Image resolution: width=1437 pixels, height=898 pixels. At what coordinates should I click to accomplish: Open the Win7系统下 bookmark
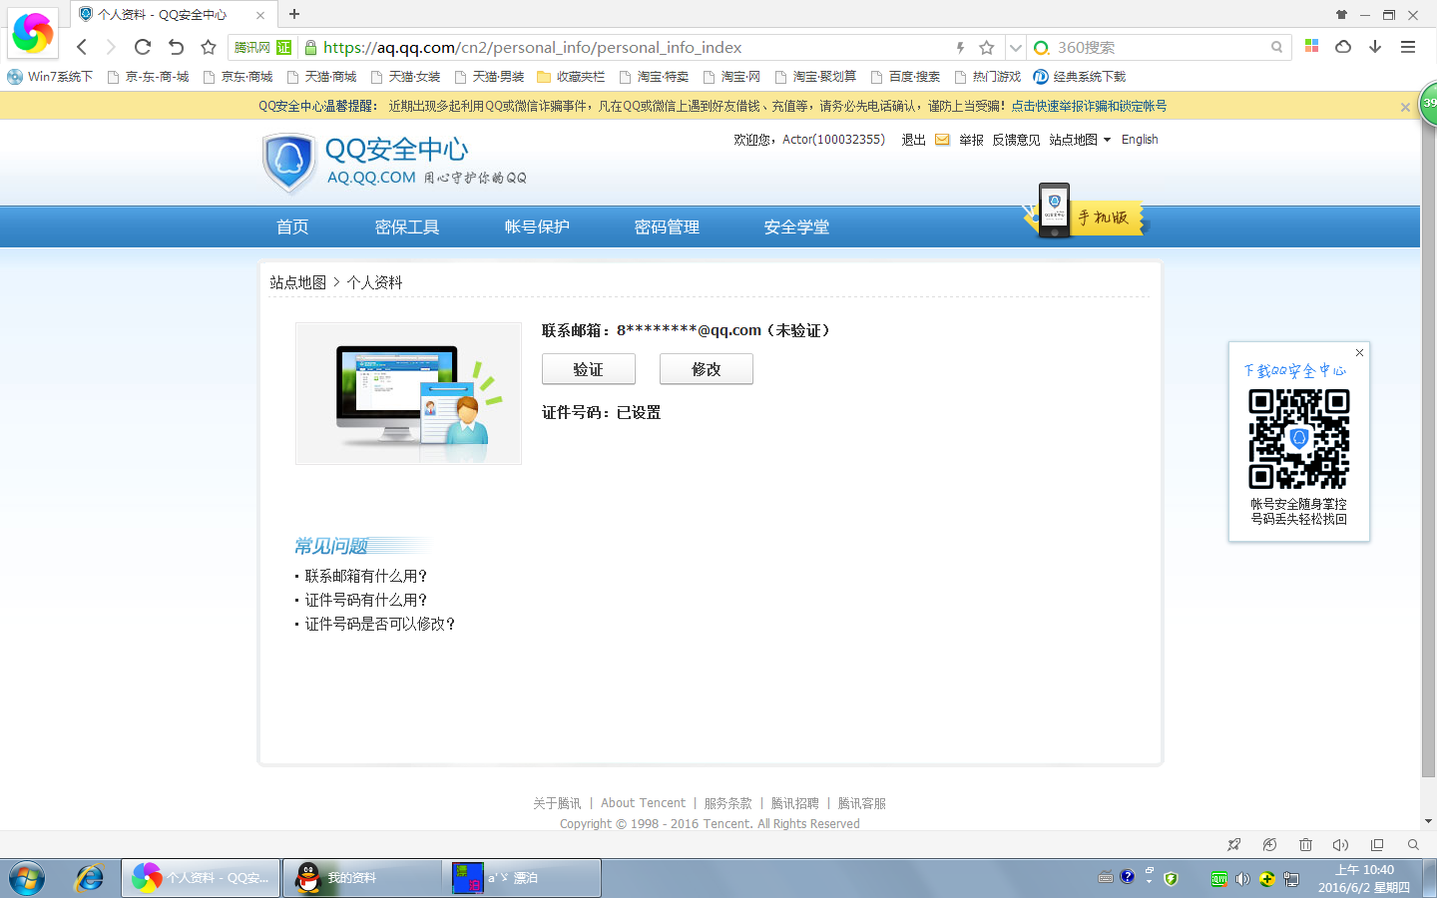(50, 77)
